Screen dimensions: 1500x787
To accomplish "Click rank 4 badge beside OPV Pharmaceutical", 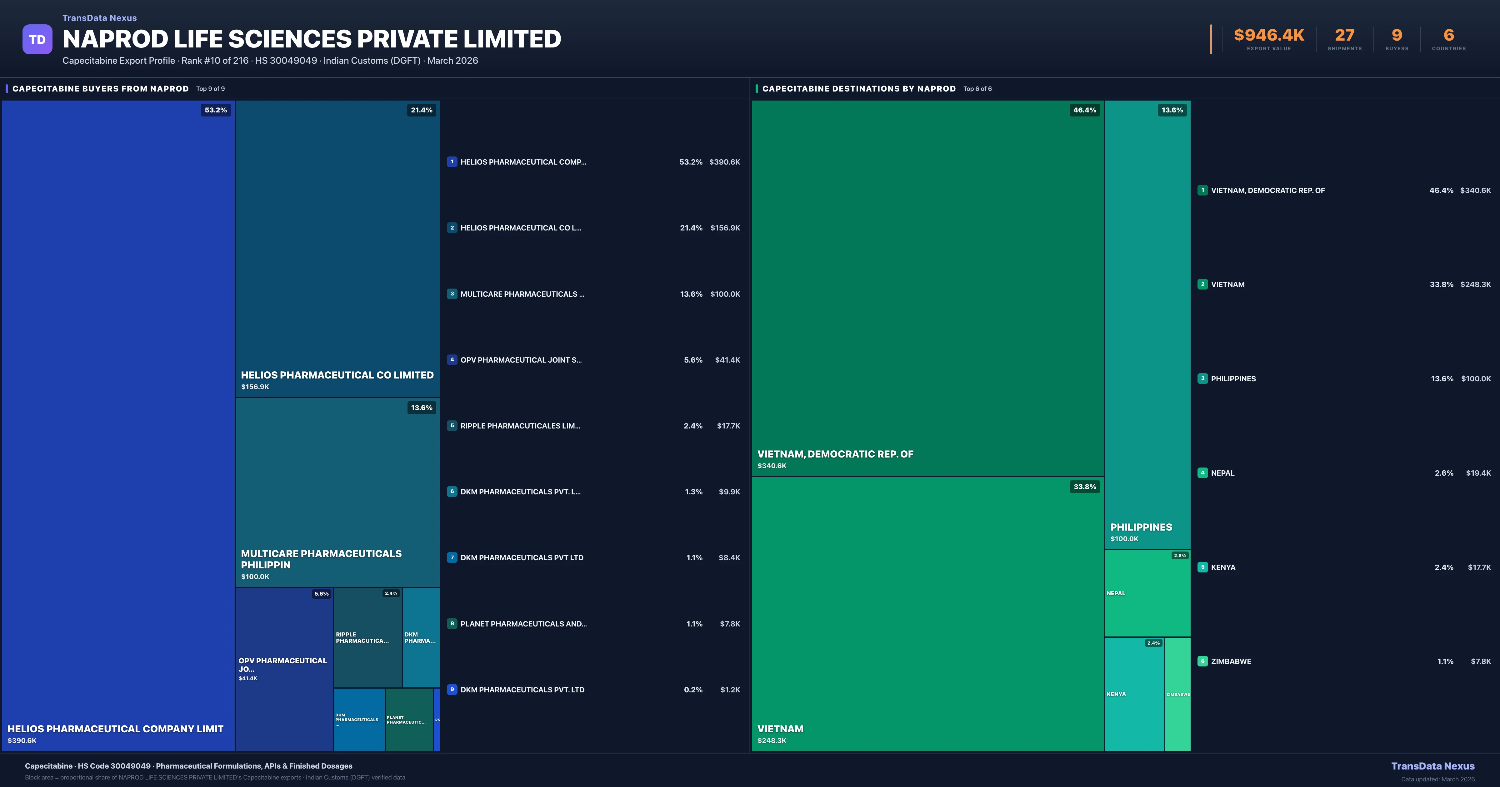I will (x=452, y=360).
